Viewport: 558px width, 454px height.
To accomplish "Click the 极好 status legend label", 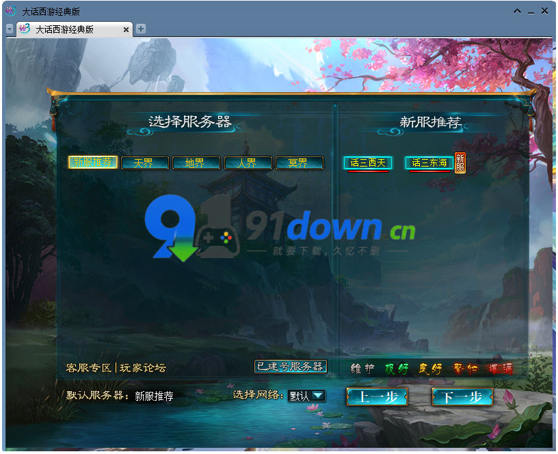I will (x=397, y=369).
